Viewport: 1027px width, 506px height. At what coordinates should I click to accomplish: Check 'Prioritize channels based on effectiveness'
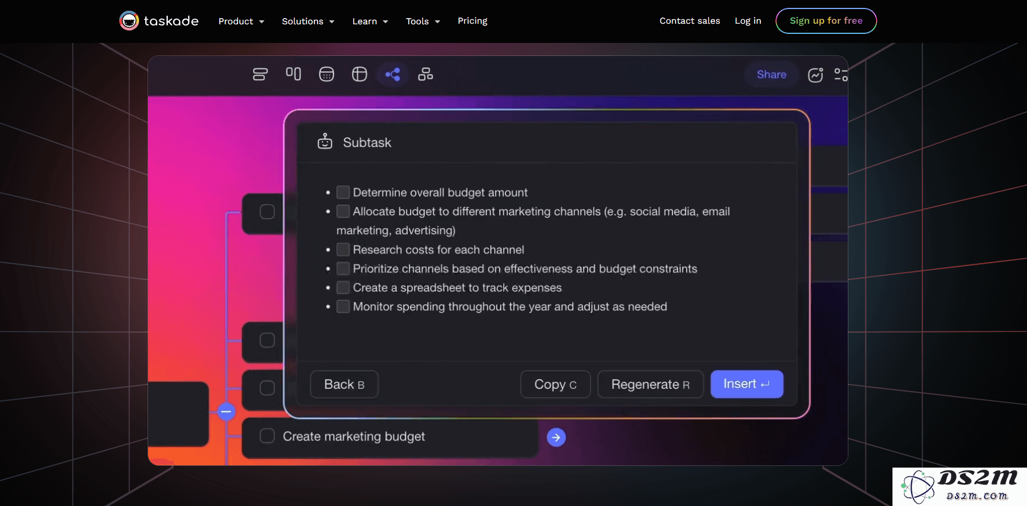(343, 268)
